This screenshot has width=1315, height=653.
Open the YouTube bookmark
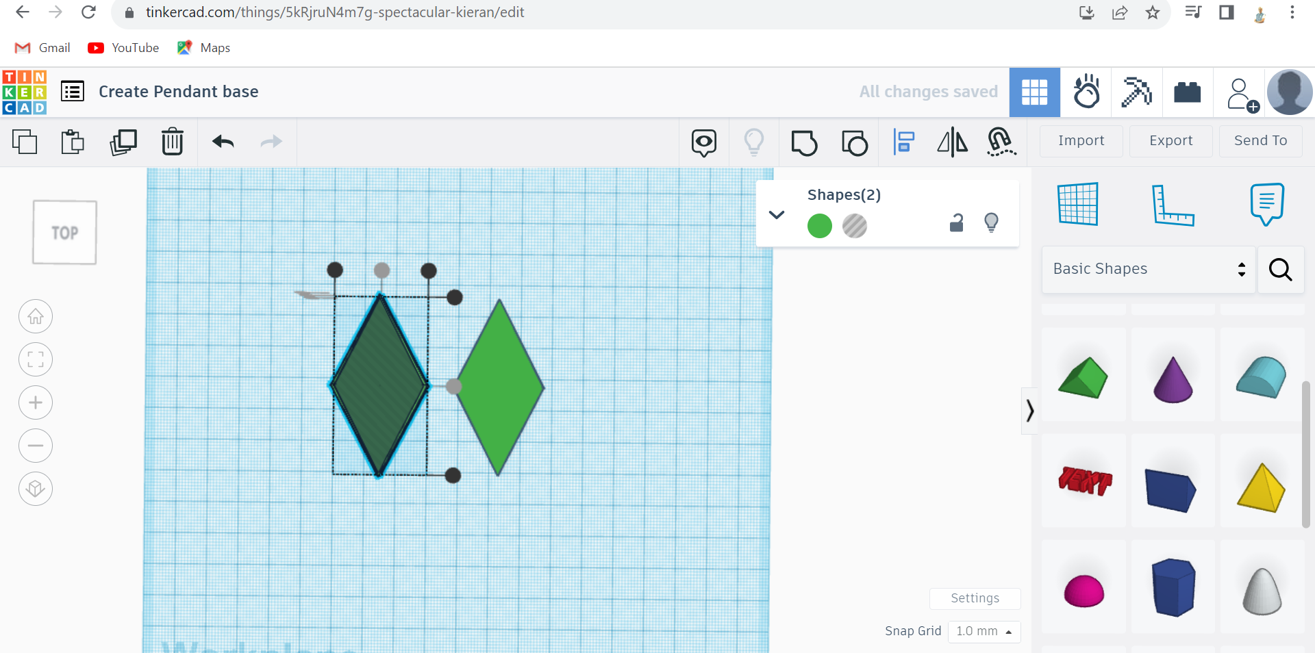[x=123, y=47]
